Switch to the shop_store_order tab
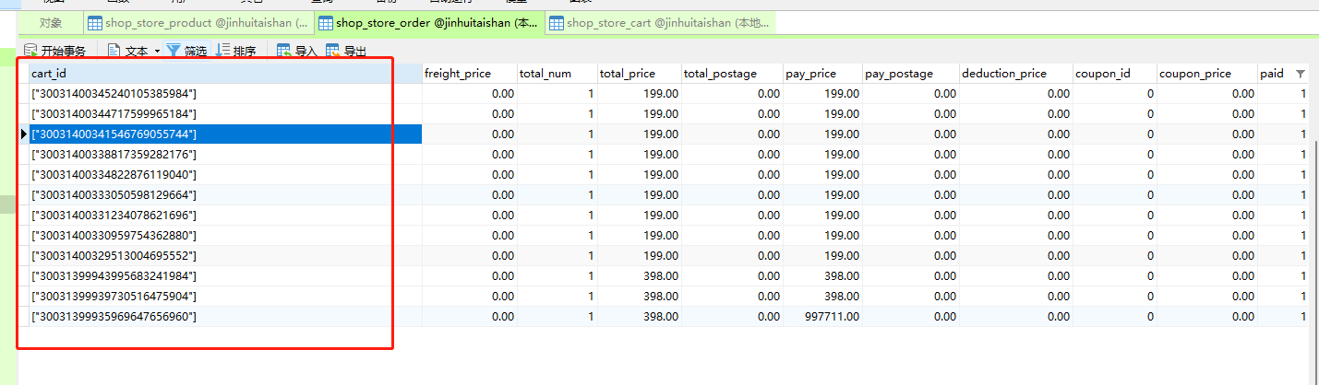The height and width of the screenshot is (385, 1319). (429, 23)
